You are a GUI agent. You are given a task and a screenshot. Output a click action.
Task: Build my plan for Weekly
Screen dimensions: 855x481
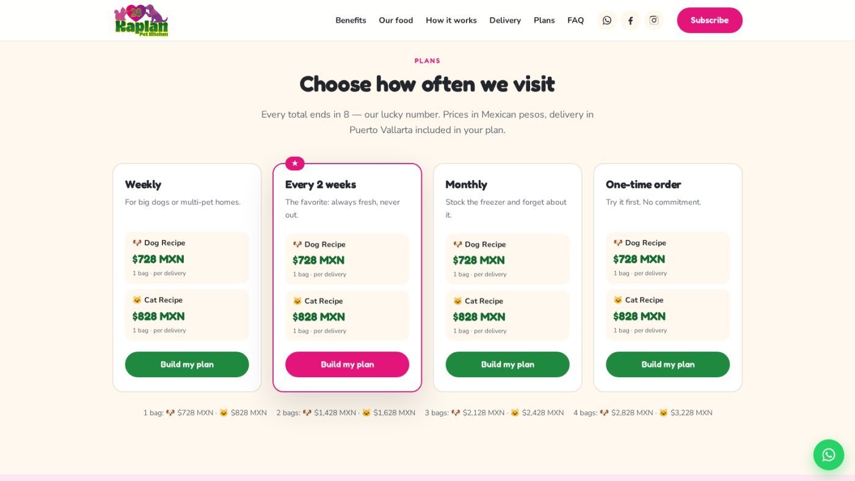187,364
